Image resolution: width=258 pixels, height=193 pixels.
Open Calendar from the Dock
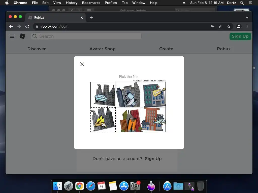(102, 186)
